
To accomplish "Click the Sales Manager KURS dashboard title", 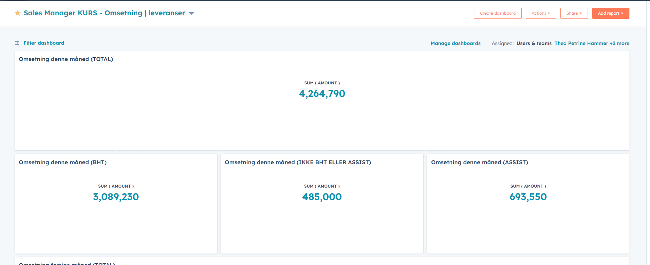I will click(x=104, y=13).
